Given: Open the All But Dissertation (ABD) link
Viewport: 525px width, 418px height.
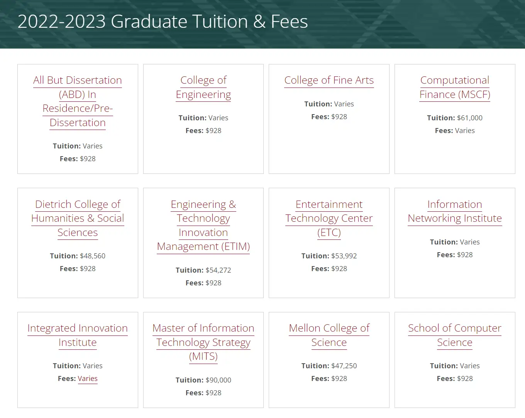Looking at the screenshot, I should 78,80.
